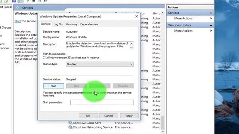Click the Services header magnifier icon
Screen dimensions: 239x134
18,7
